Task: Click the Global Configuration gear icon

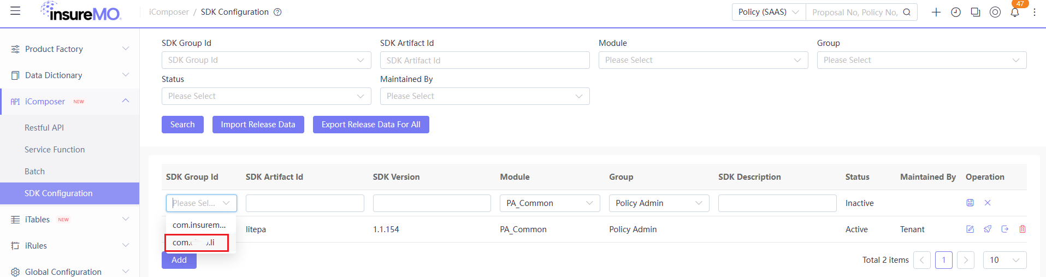Action: coord(15,272)
